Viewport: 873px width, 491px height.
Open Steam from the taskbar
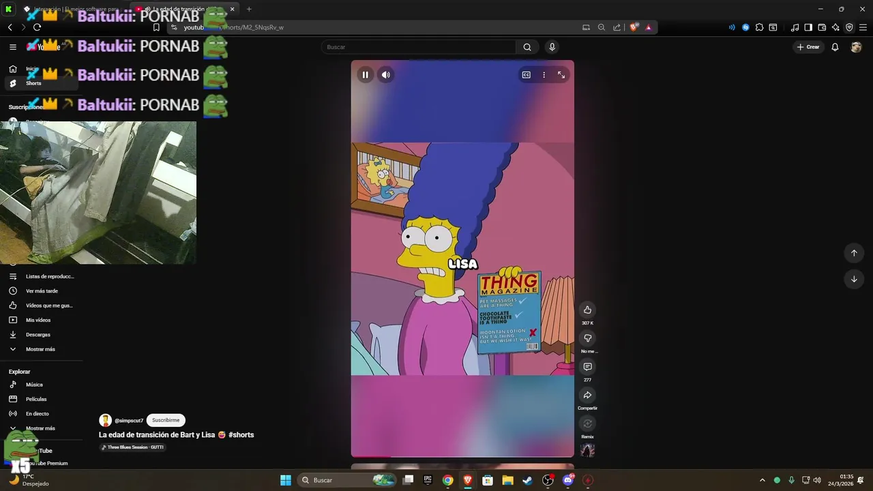click(528, 480)
